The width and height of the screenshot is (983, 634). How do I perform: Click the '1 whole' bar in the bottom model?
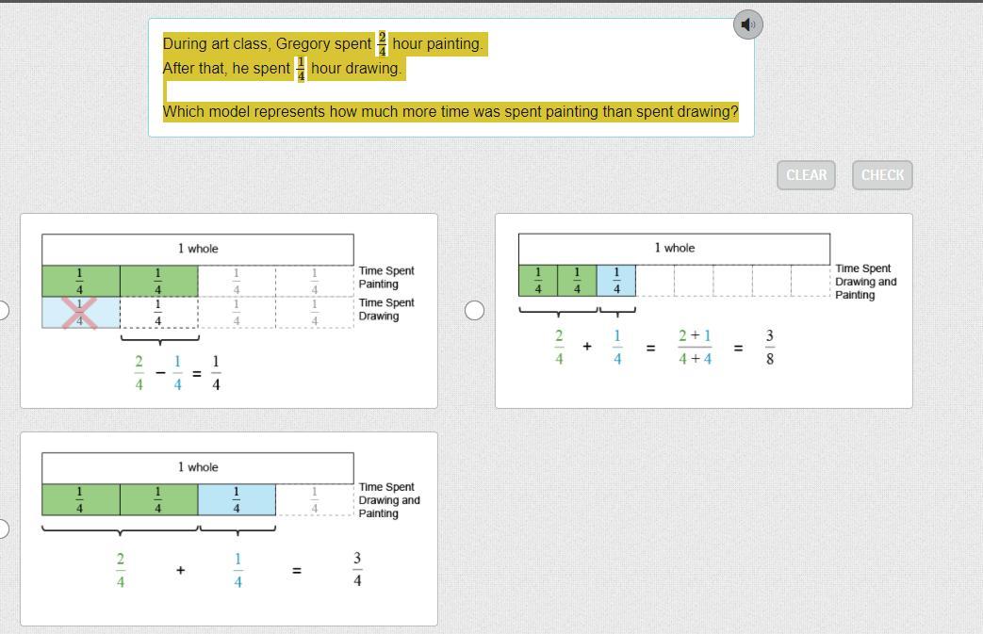tap(198, 467)
